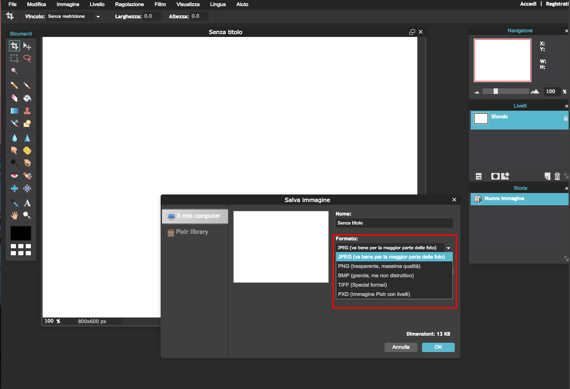Select the Type tool
Screen dimensions: 570x389
click(27, 203)
